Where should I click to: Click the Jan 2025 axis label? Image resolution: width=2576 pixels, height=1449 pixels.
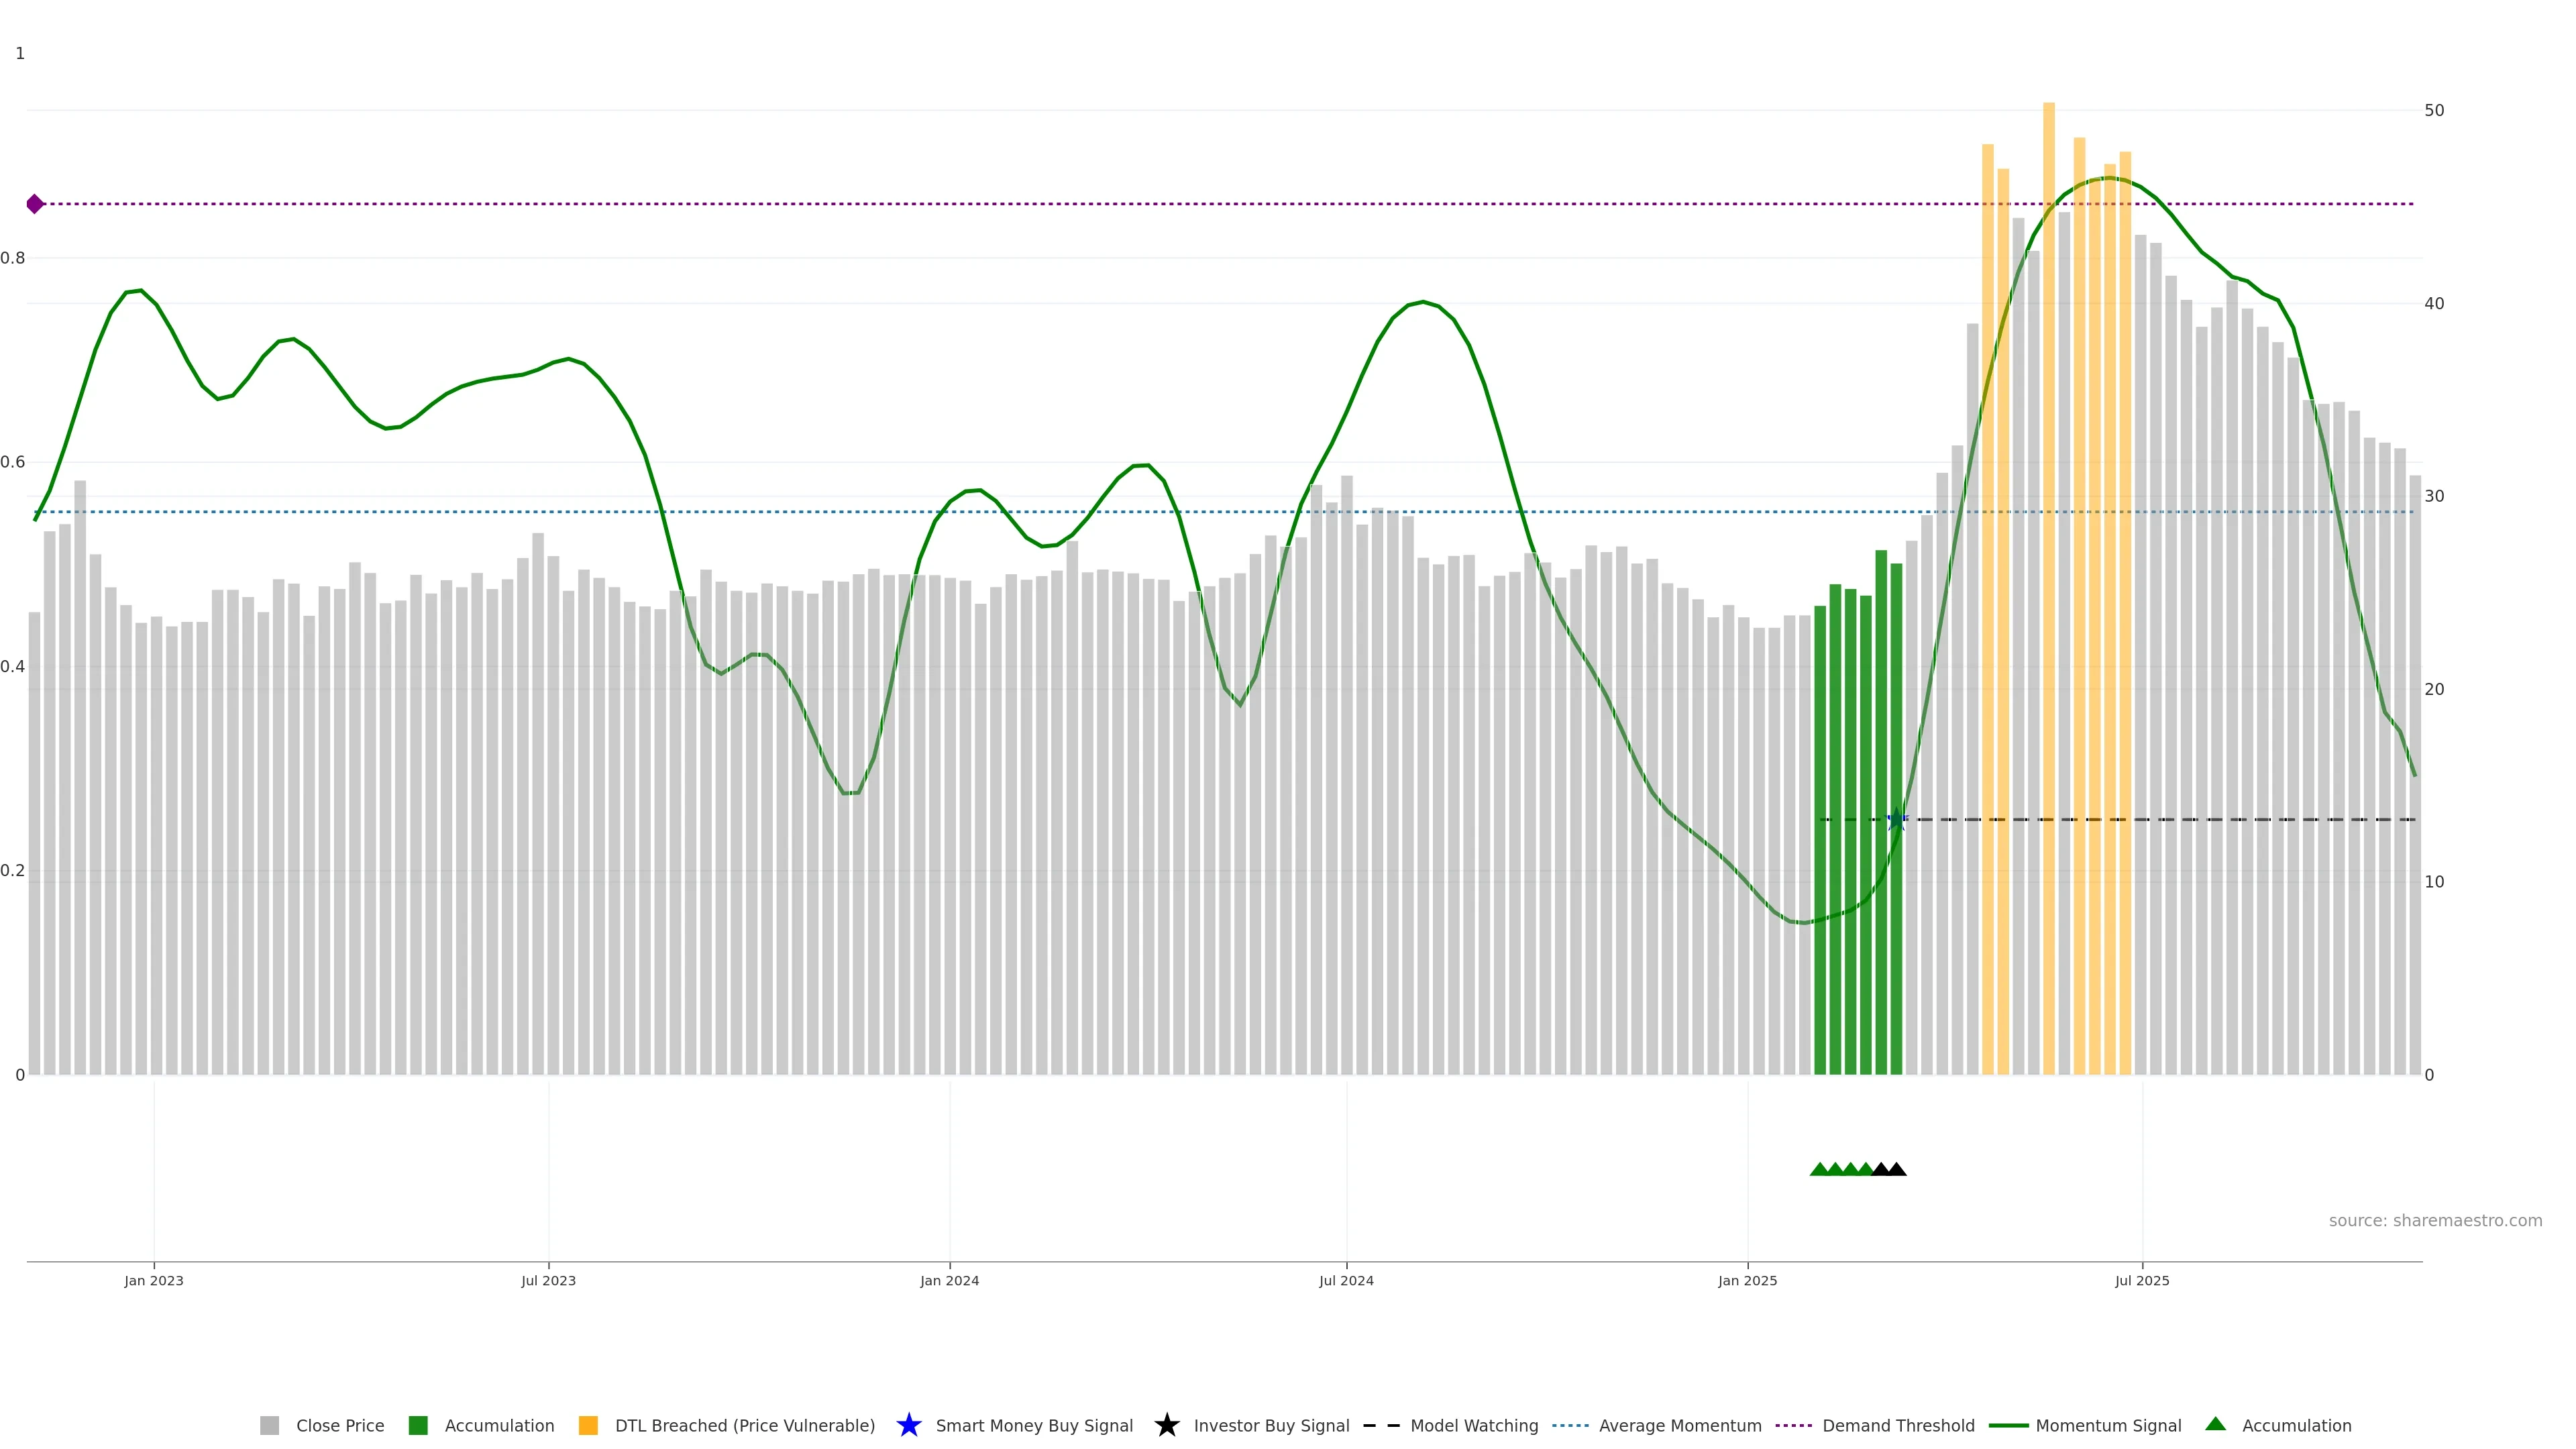tap(1747, 1280)
